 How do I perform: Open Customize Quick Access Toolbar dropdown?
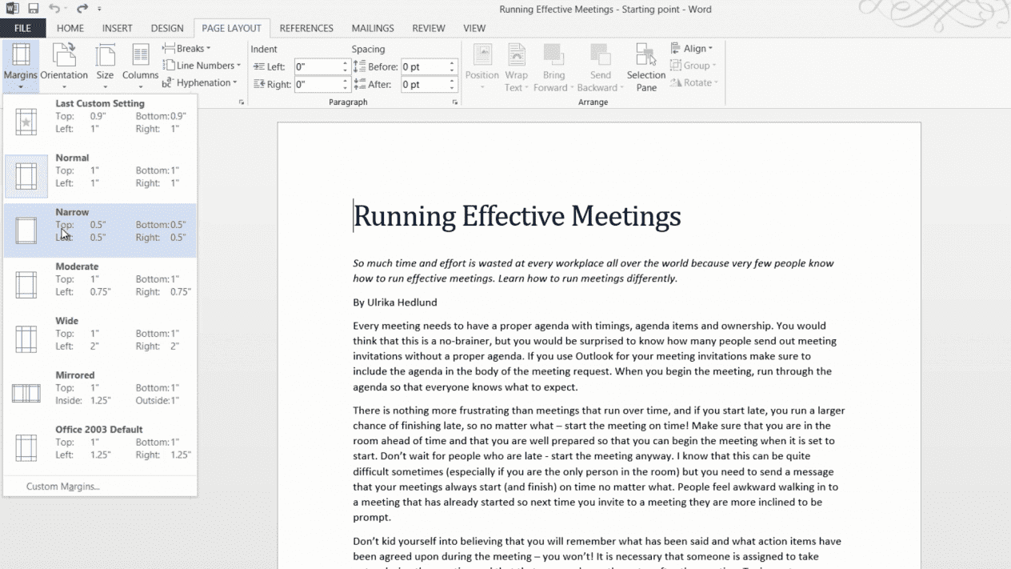pos(99,10)
